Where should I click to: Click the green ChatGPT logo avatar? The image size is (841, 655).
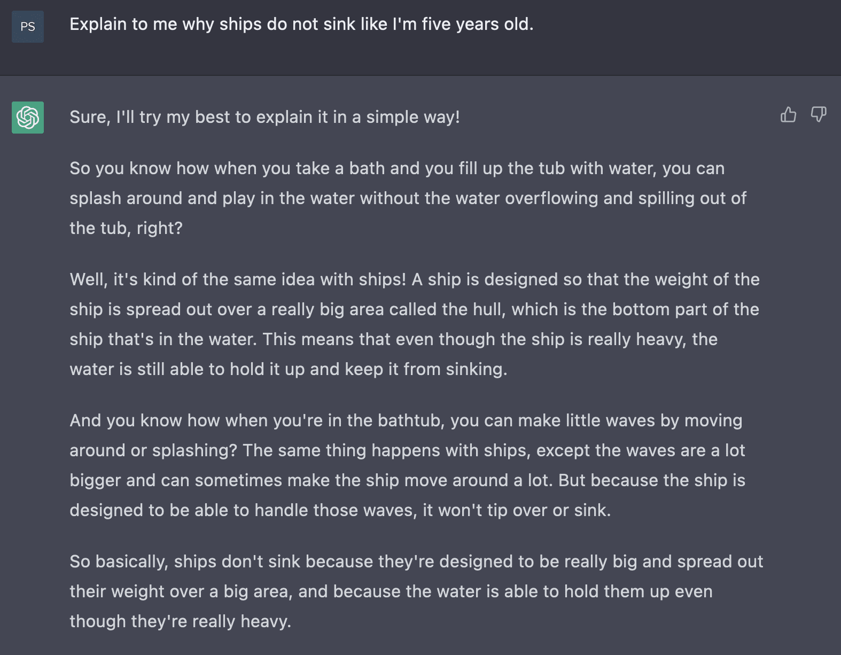(28, 118)
